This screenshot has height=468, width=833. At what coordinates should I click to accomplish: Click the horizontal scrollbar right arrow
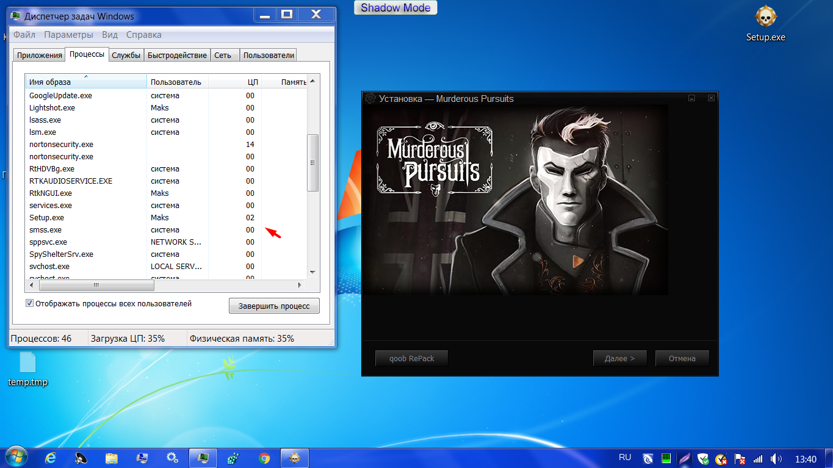300,285
